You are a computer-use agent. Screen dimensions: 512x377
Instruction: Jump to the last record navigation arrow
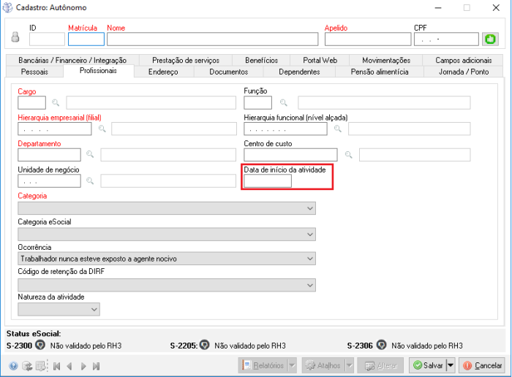click(x=96, y=365)
